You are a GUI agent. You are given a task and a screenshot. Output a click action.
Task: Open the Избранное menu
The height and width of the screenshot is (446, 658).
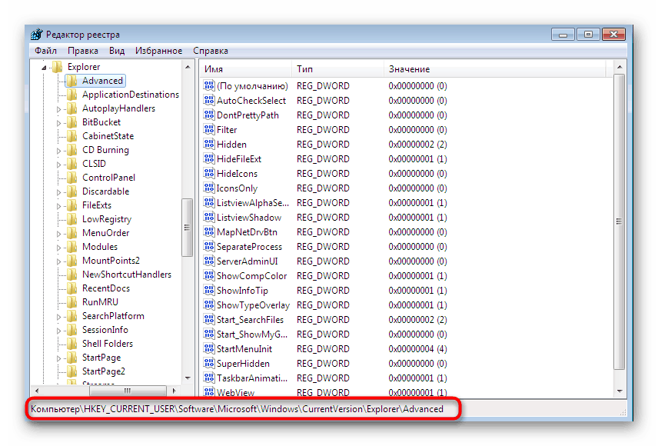158,51
